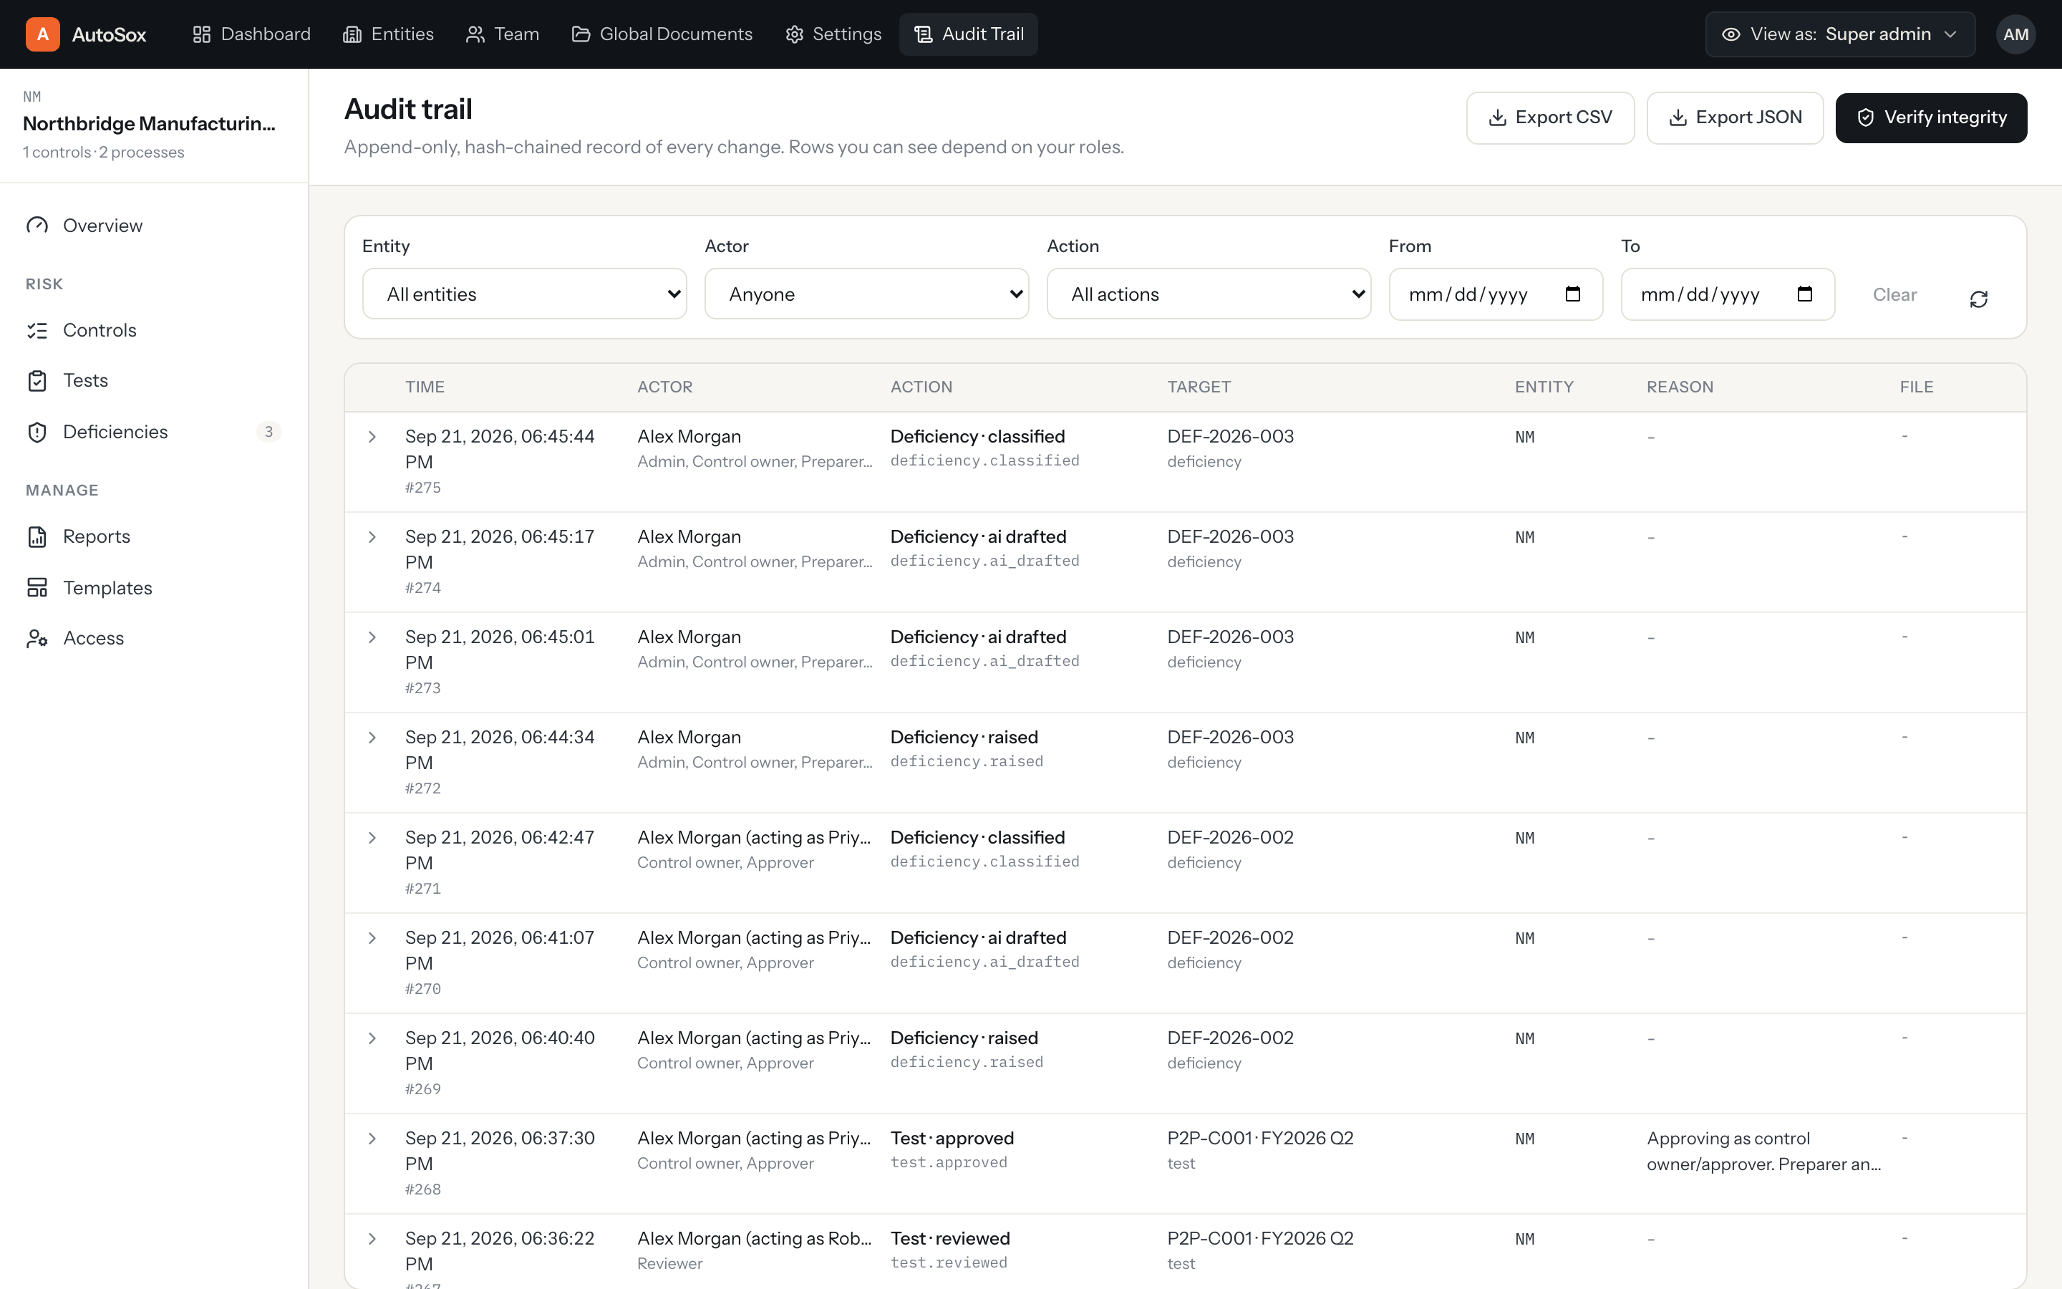
Task: Expand audit row #273
Action: tap(372, 637)
